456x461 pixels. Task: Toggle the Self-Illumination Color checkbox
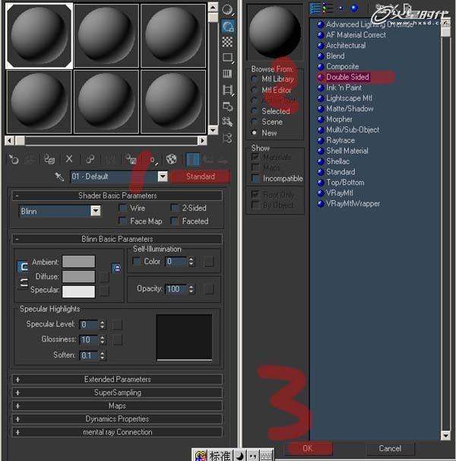click(x=137, y=261)
